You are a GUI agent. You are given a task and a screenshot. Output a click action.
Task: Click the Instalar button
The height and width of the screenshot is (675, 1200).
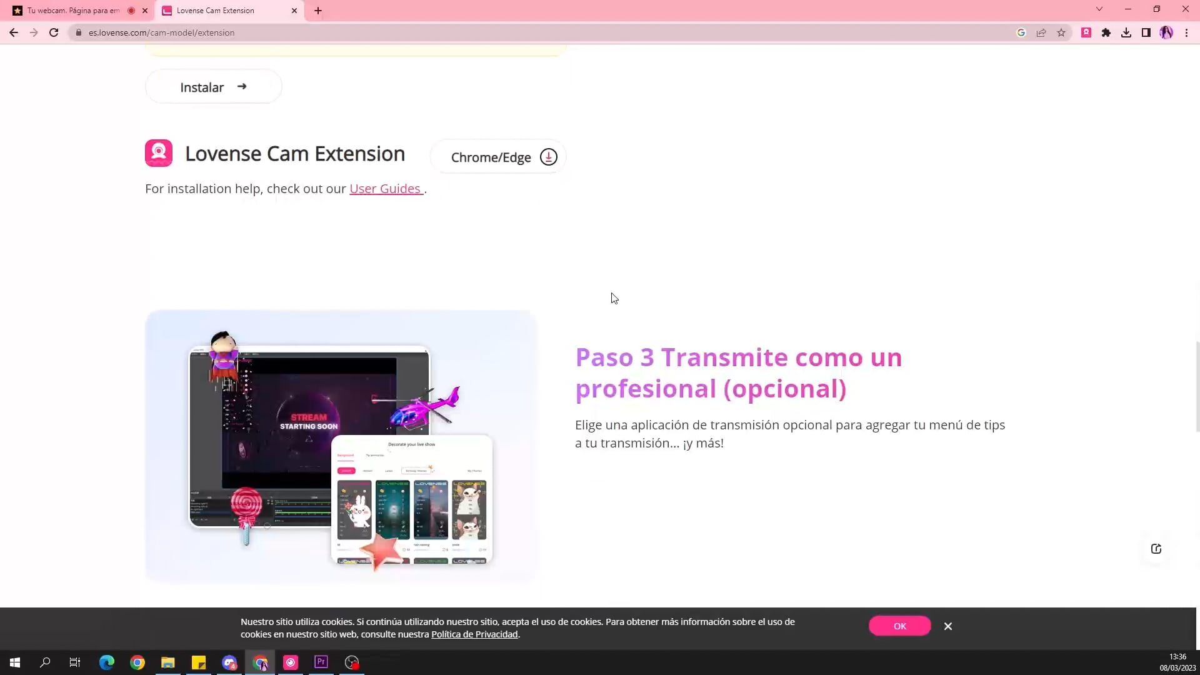[213, 87]
